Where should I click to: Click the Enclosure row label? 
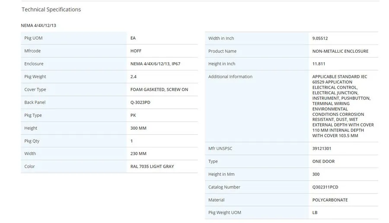point(34,64)
